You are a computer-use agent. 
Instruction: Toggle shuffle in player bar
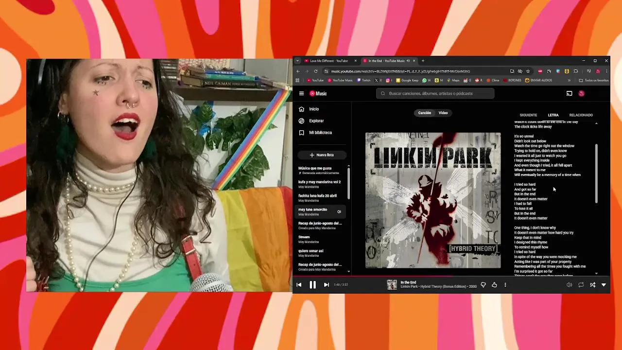[x=592, y=285]
